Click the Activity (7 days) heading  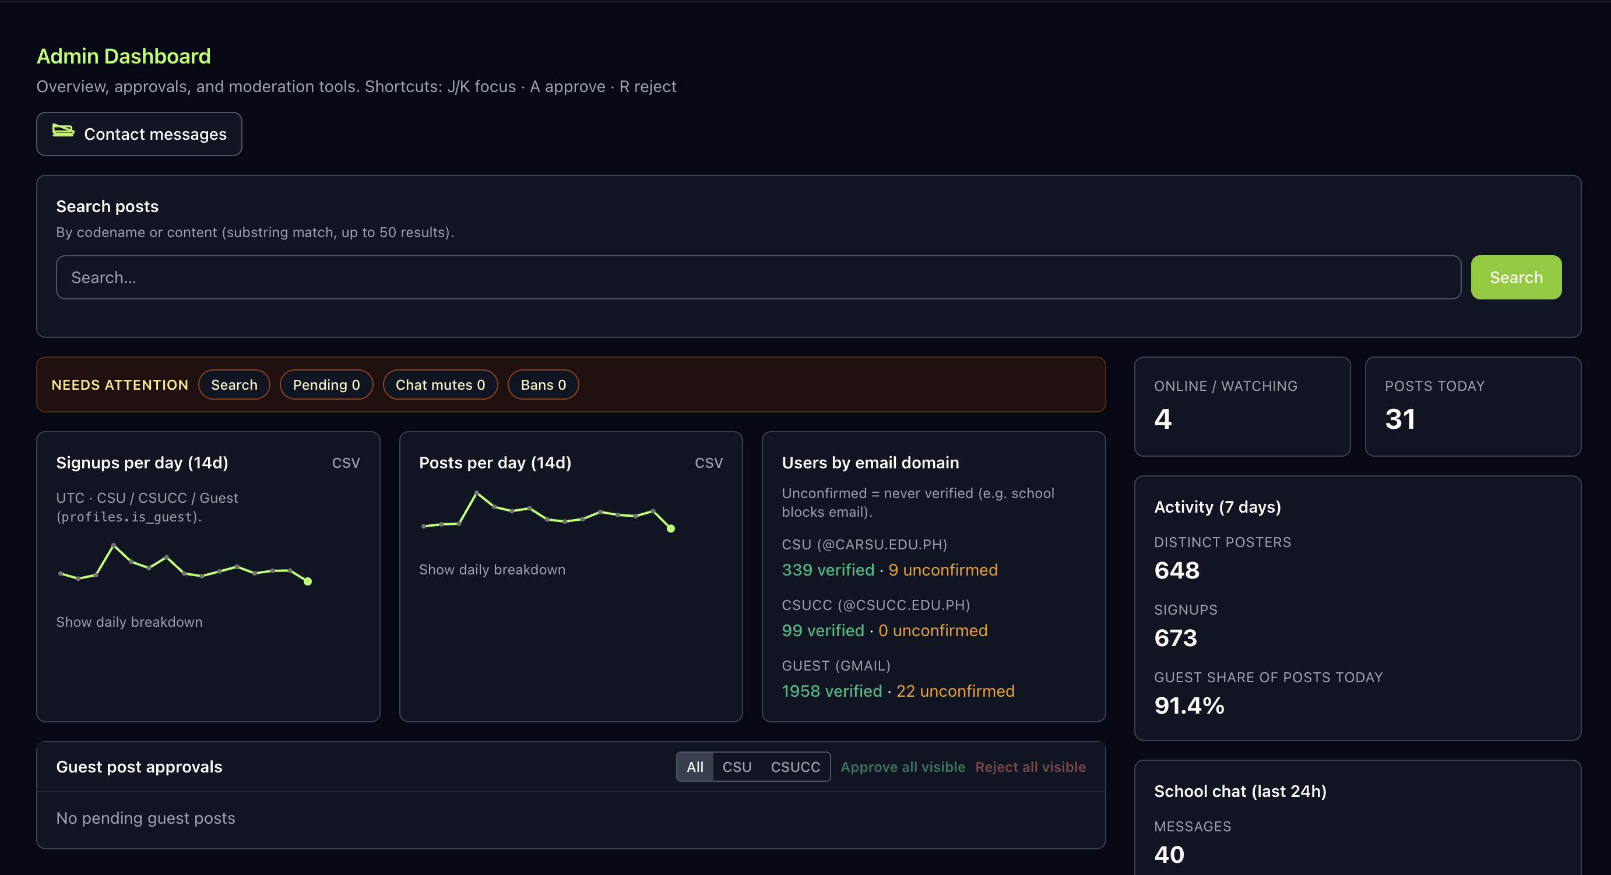pos(1217,506)
